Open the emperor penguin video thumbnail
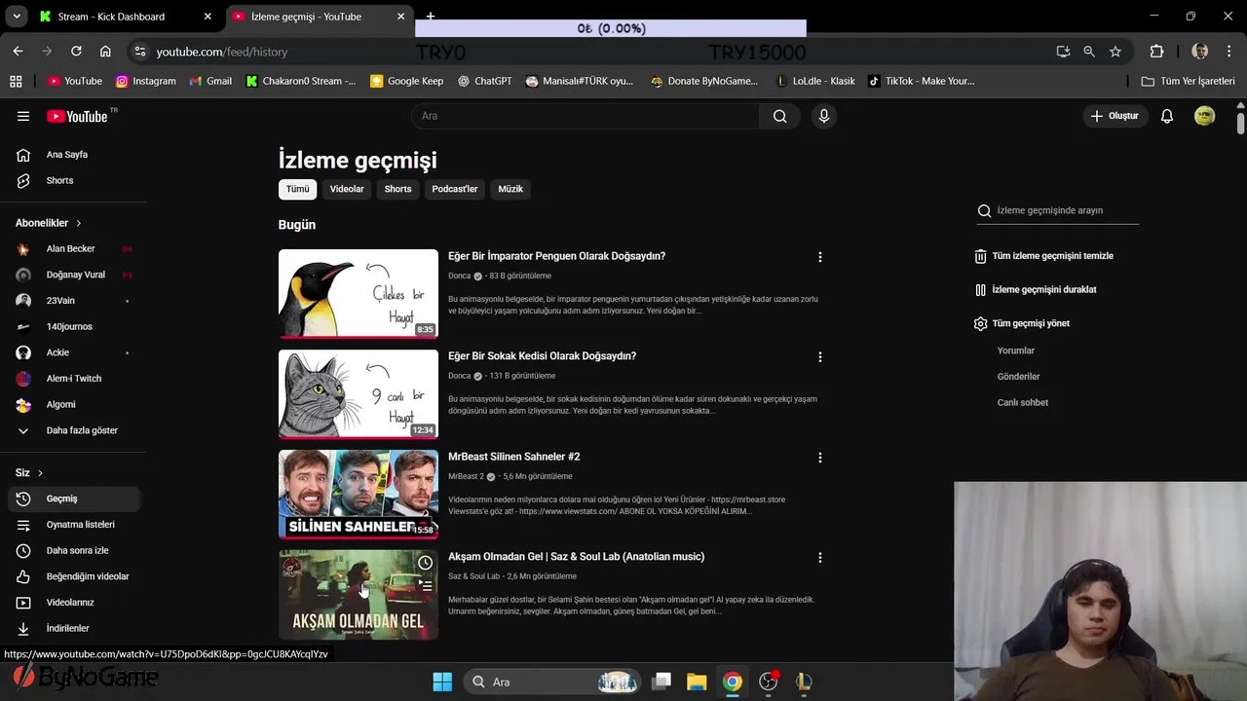This screenshot has width=1247, height=701. [359, 294]
